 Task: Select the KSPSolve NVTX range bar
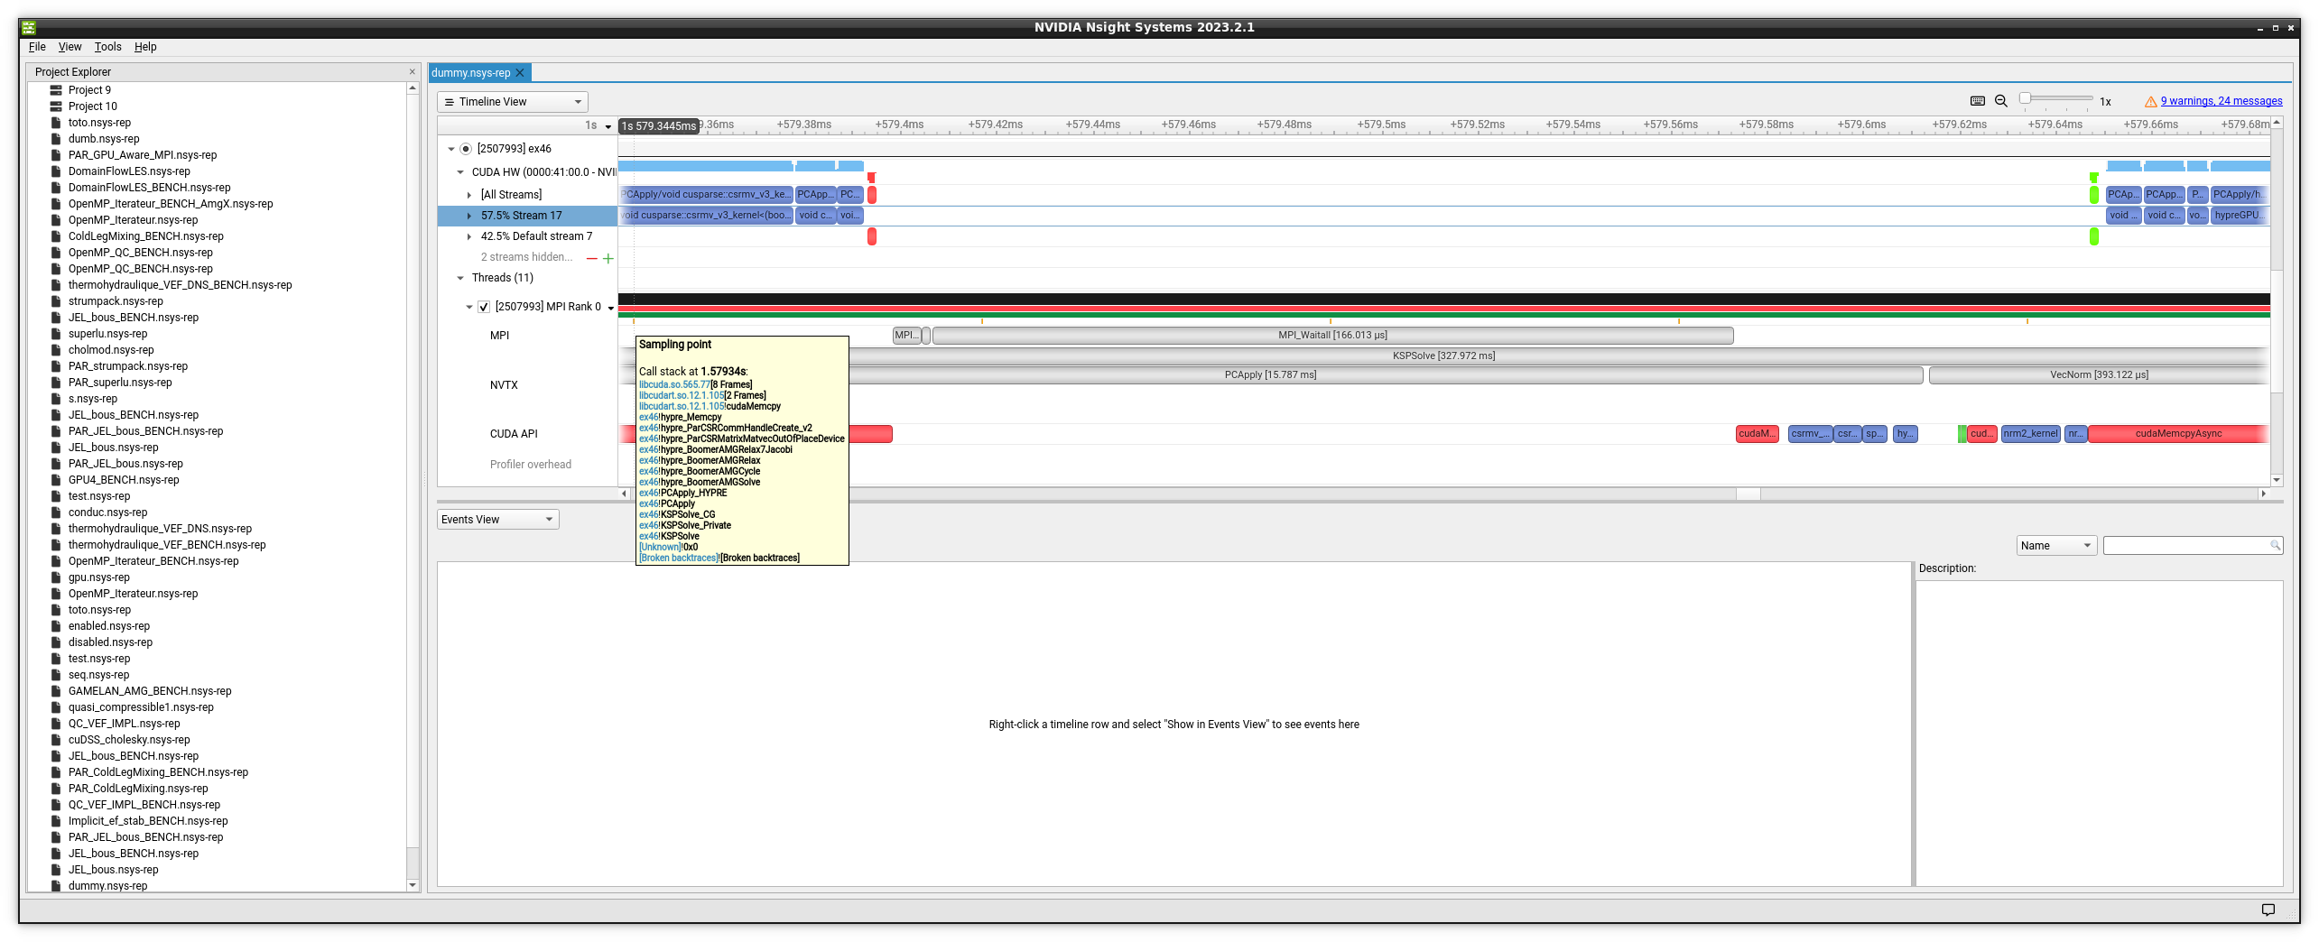[1442, 356]
